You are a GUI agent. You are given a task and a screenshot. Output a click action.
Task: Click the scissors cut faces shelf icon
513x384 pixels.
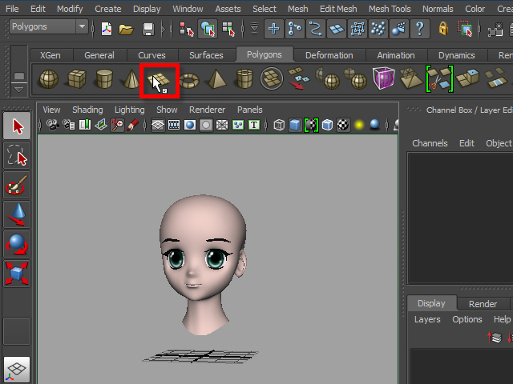[439, 78]
